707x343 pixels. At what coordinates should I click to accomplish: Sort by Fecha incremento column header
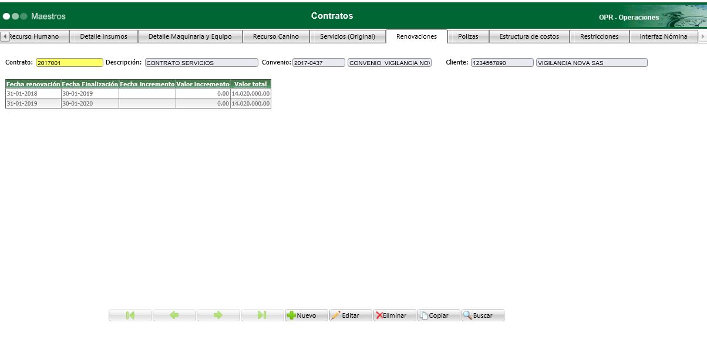pyautogui.click(x=147, y=84)
